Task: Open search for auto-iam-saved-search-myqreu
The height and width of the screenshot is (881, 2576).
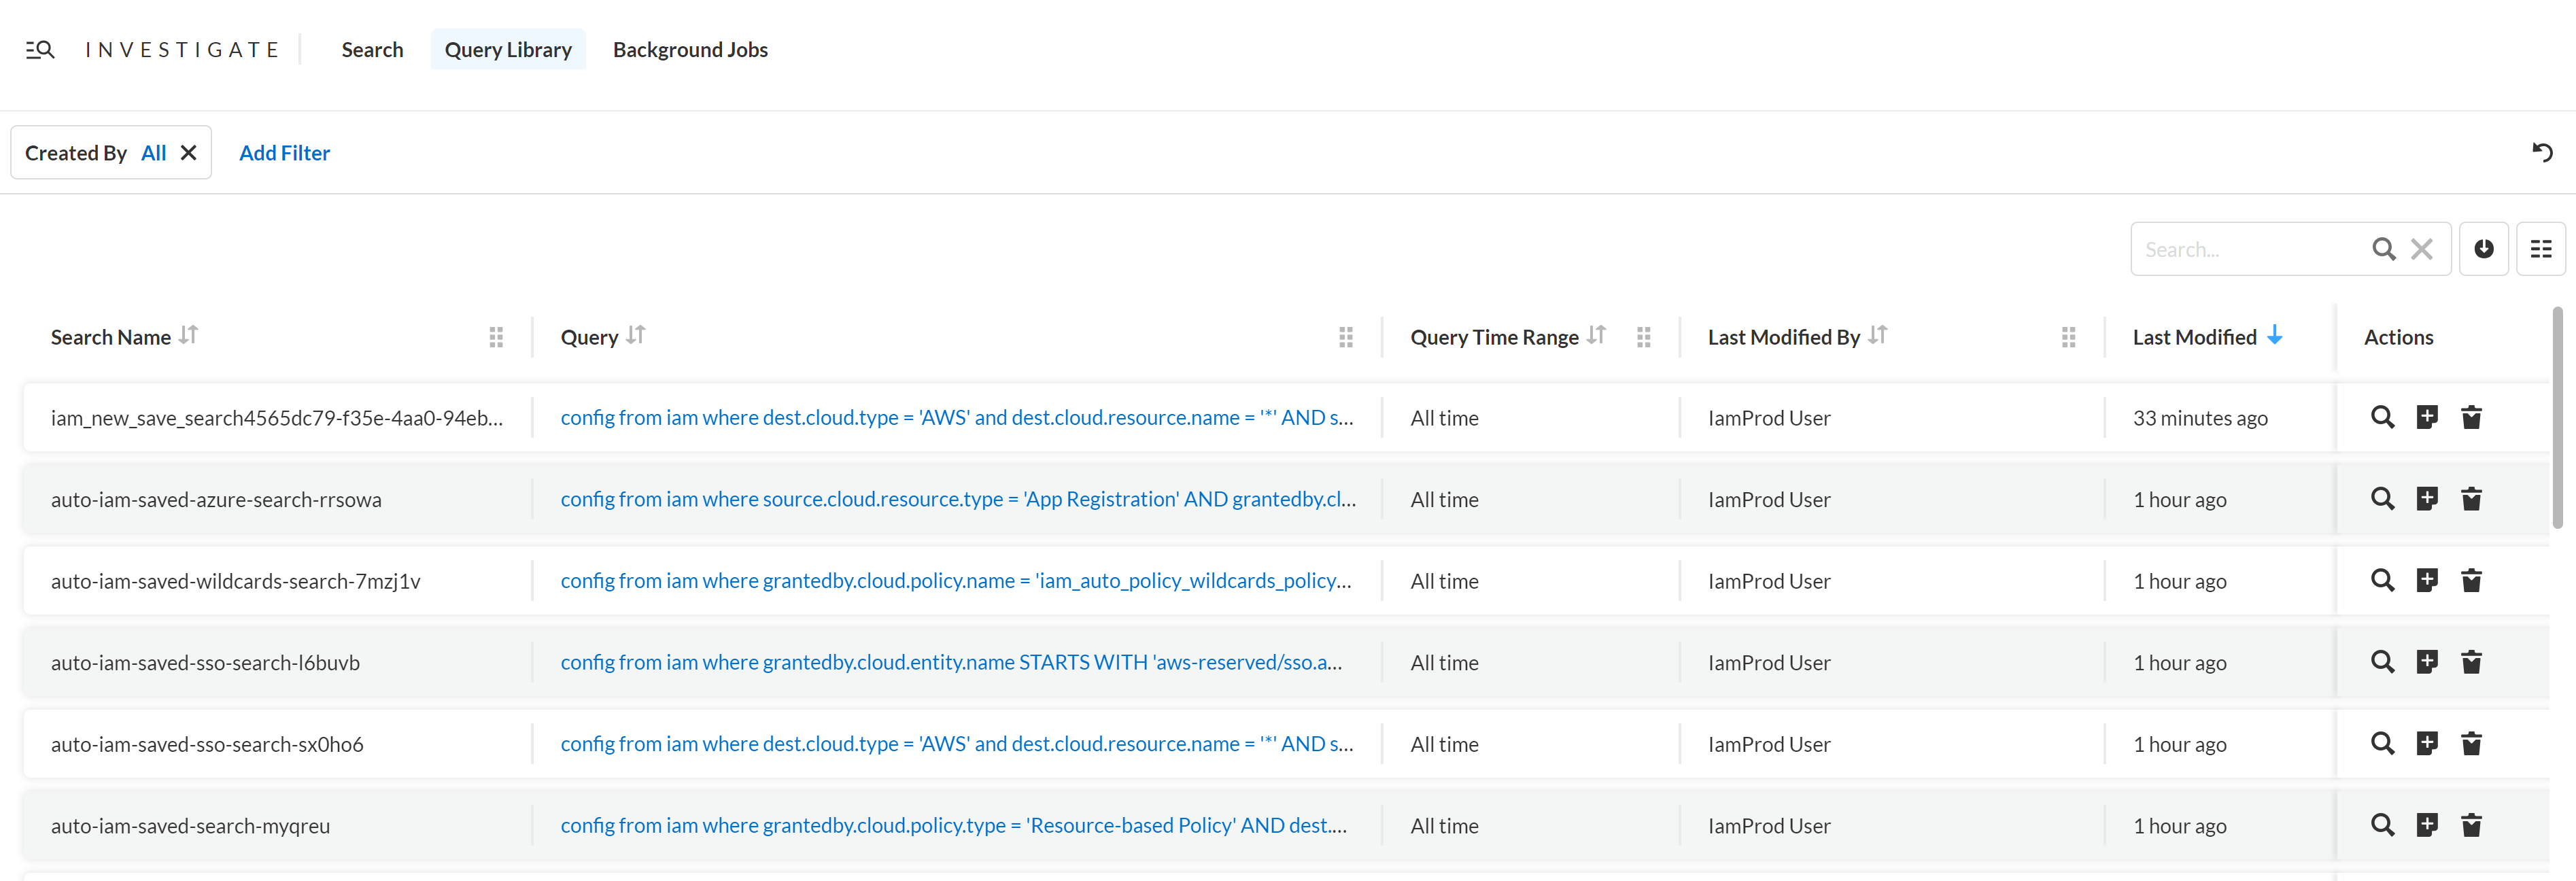Action: point(2382,825)
